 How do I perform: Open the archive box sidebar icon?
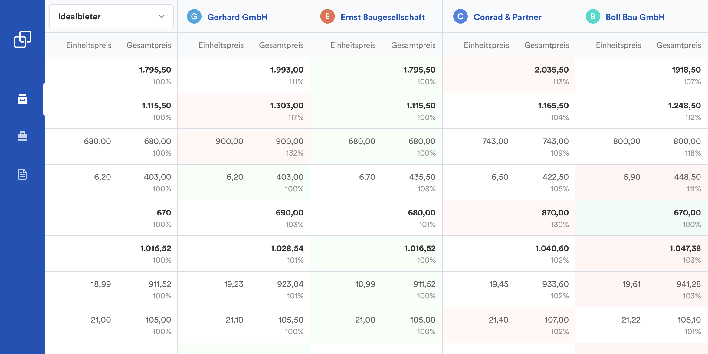click(22, 99)
